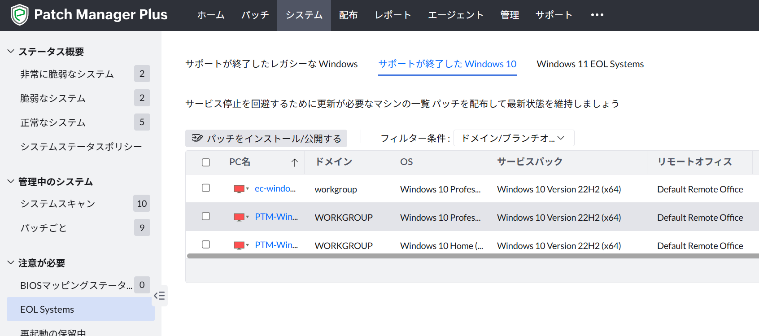The height and width of the screenshot is (336, 759).
Task: Collapse the 管理中のシステム section
Action: (11, 182)
